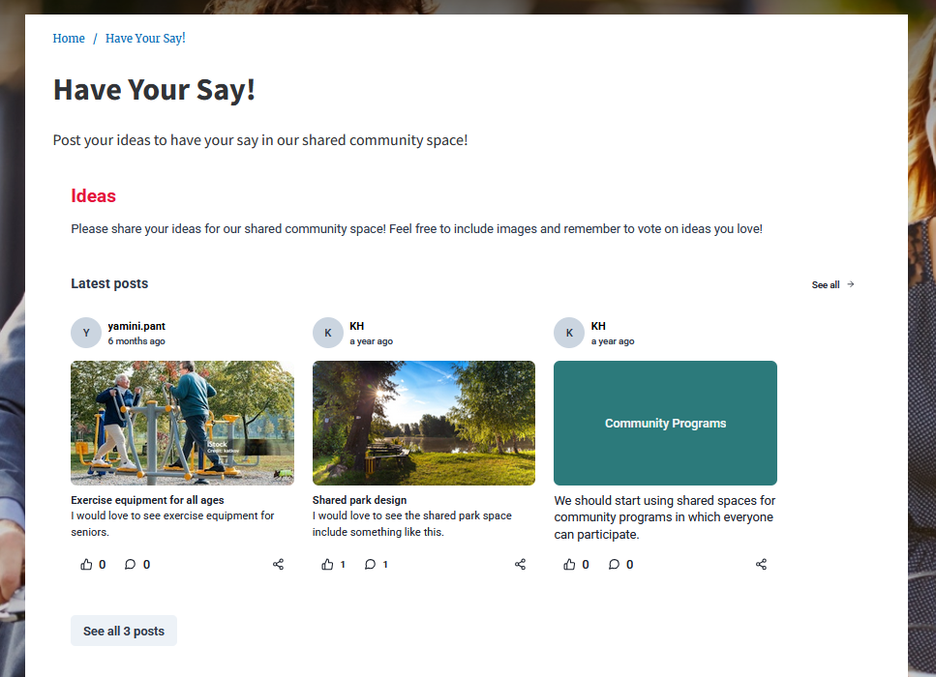Share the Exercise equipment post
This screenshot has height=677, width=936.
click(x=278, y=564)
